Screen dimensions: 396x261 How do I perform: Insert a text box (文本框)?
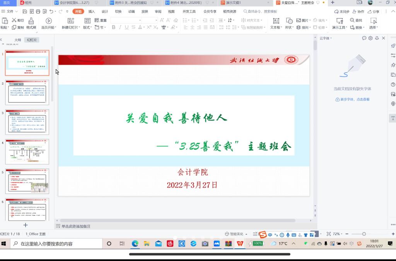pyautogui.click(x=276, y=21)
